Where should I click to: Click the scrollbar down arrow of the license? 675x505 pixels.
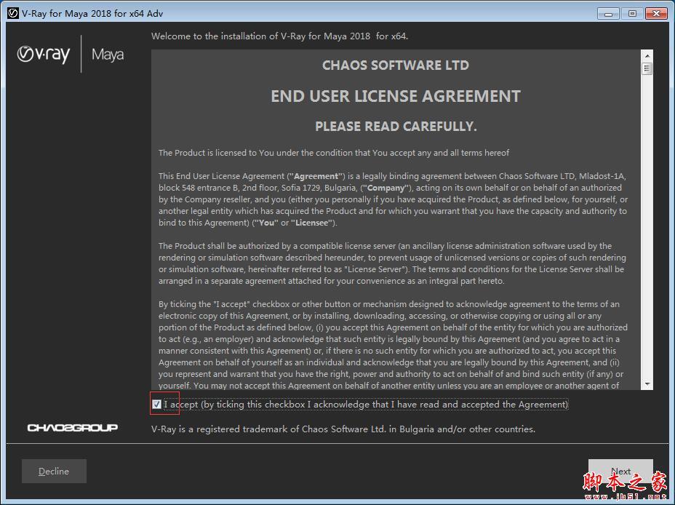point(647,384)
